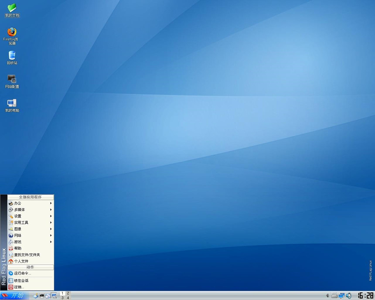Expand hidden tray icons with arrow
Screen dimensions: 375x300
327,296
